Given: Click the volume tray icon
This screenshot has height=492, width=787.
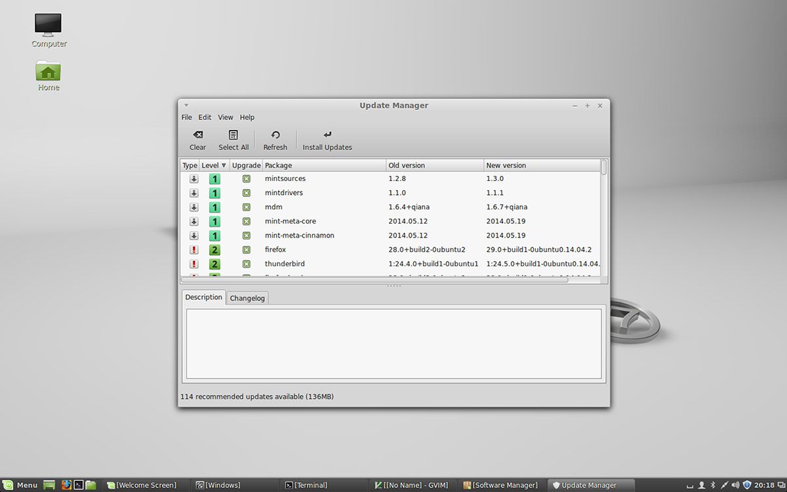Looking at the screenshot, I should [735, 485].
